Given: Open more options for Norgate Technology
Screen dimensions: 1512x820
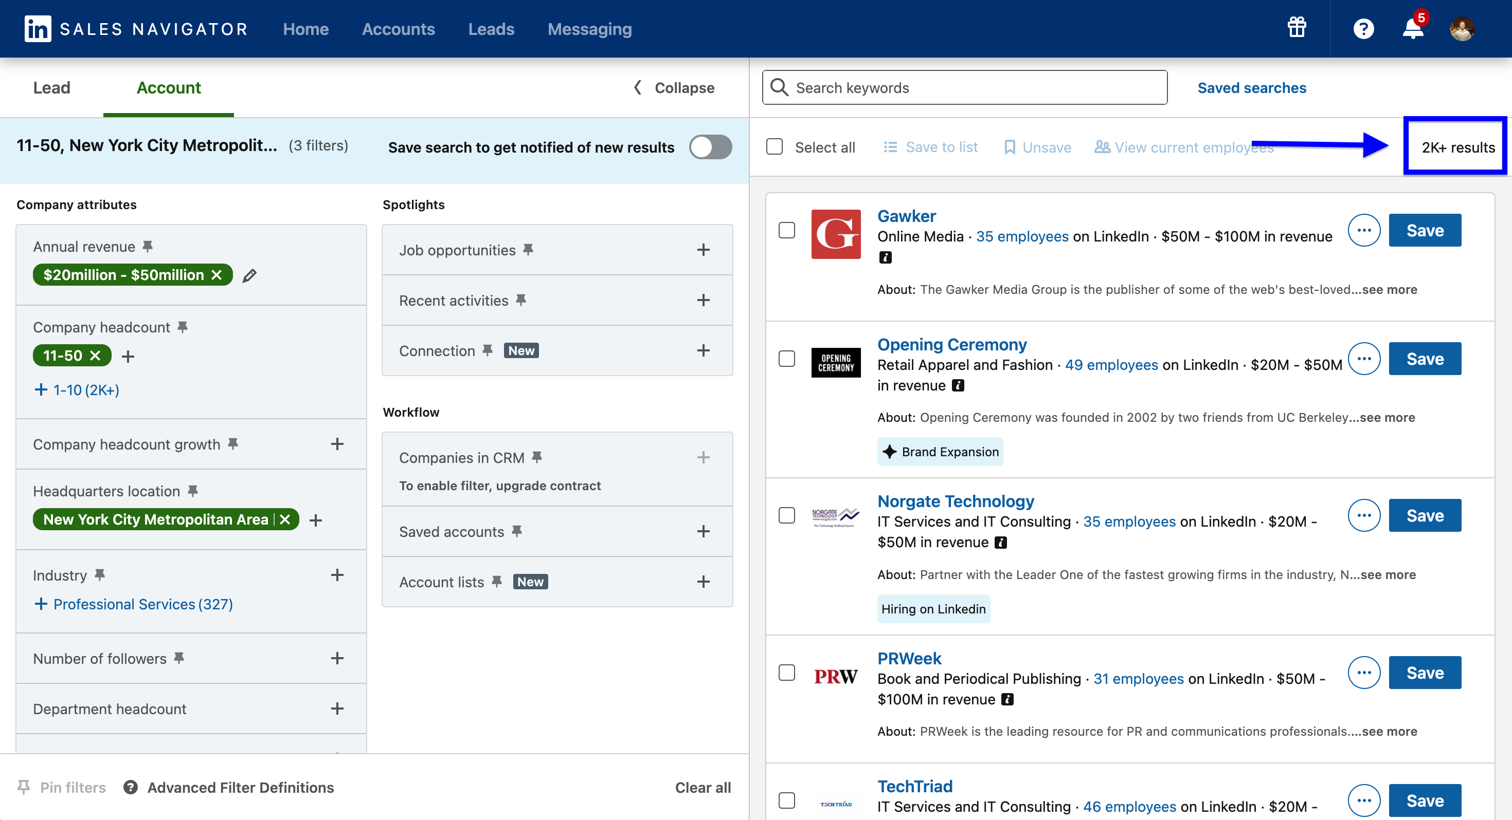Looking at the screenshot, I should [x=1363, y=515].
